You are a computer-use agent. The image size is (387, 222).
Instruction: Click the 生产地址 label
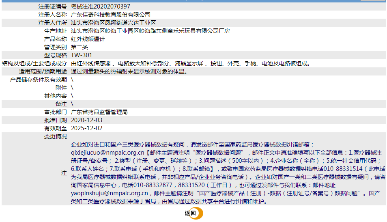(x=55, y=31)
